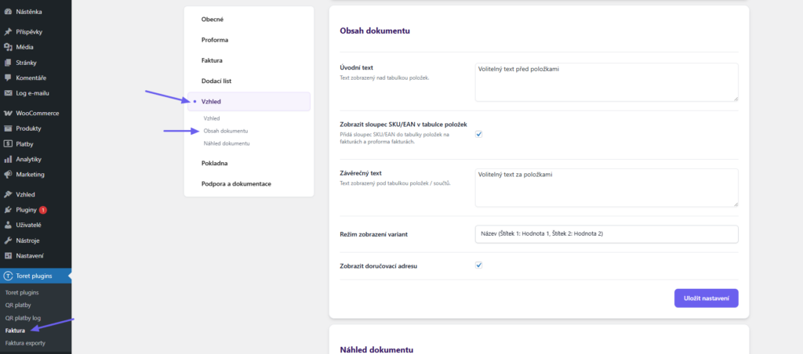Click the Komentáře speech bubble icon
Image resolution: width=803 pixels, height=354 pixels.
point(8,78)
